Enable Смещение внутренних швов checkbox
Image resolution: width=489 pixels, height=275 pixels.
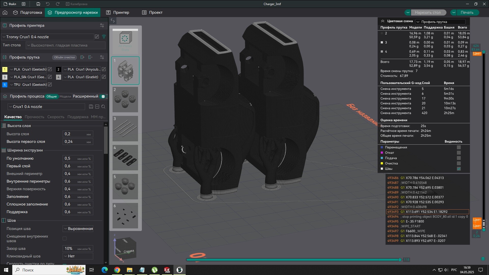(64, 239)
